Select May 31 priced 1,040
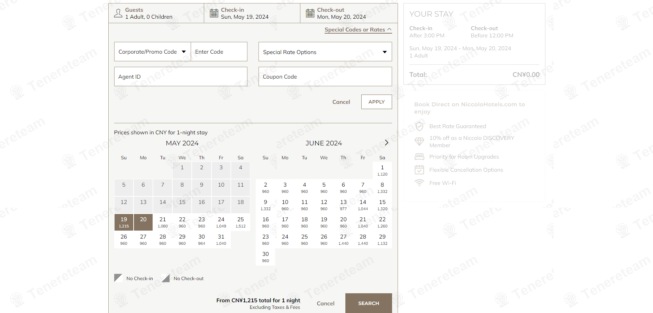 point(221,239)
